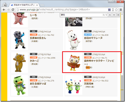Image resolution: width=125 pixels, height=102 pixels.
Task: Click ご当地 badge on 玄武岩の玄さん card
Action: pyautogui.click(x=34, y=35)
